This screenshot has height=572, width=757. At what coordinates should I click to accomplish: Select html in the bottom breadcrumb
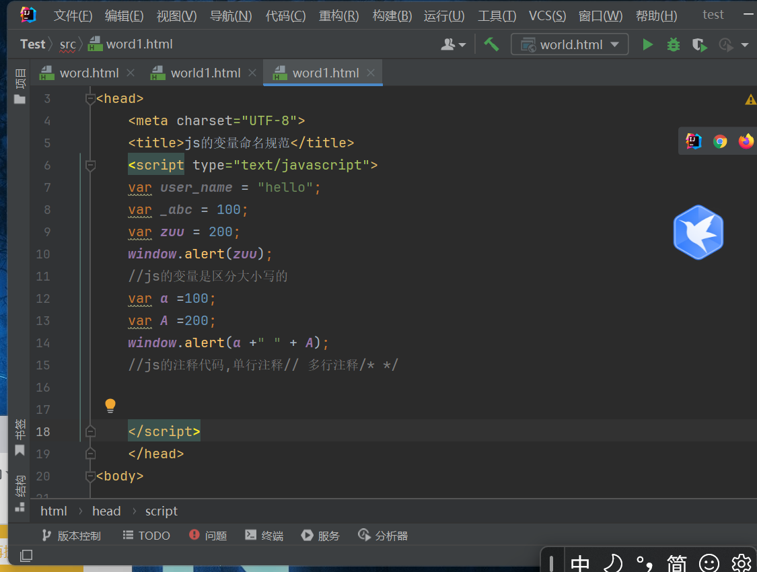(x=54, y=511)
